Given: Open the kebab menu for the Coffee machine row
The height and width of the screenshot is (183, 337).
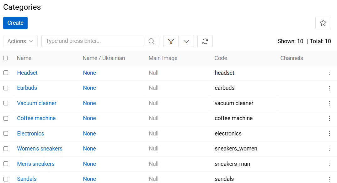Looking at the screenshot, I should [x=329, y=118].
